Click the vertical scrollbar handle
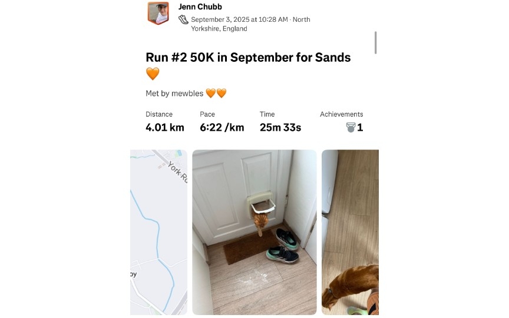This screenshot has width=509, height=318. point(375,42)
